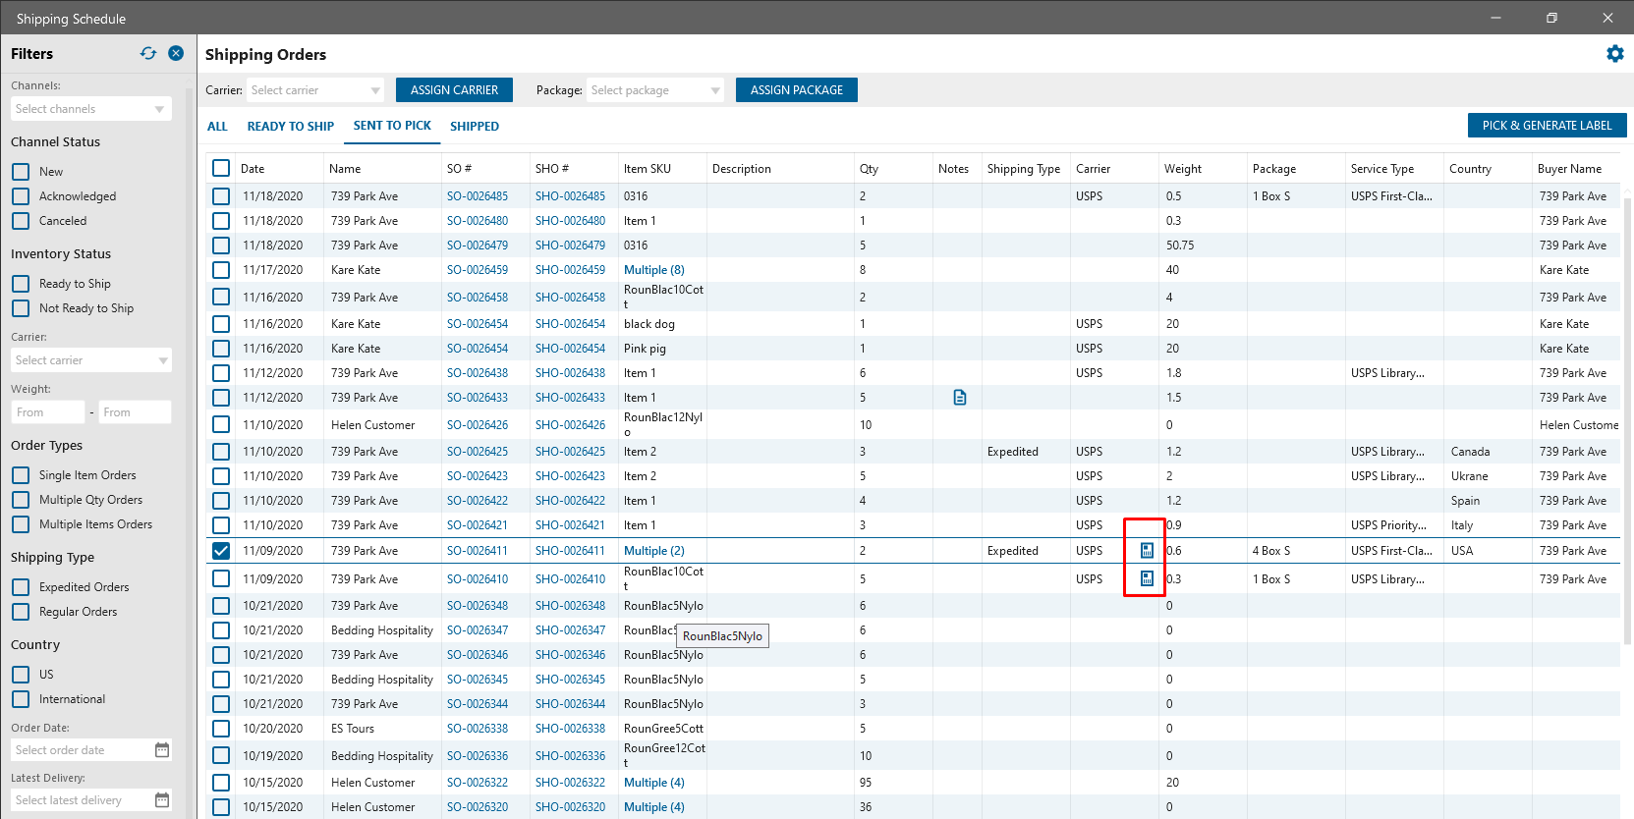Check the US country filter
1634x819 pixels.
click(x=21, y=675)
